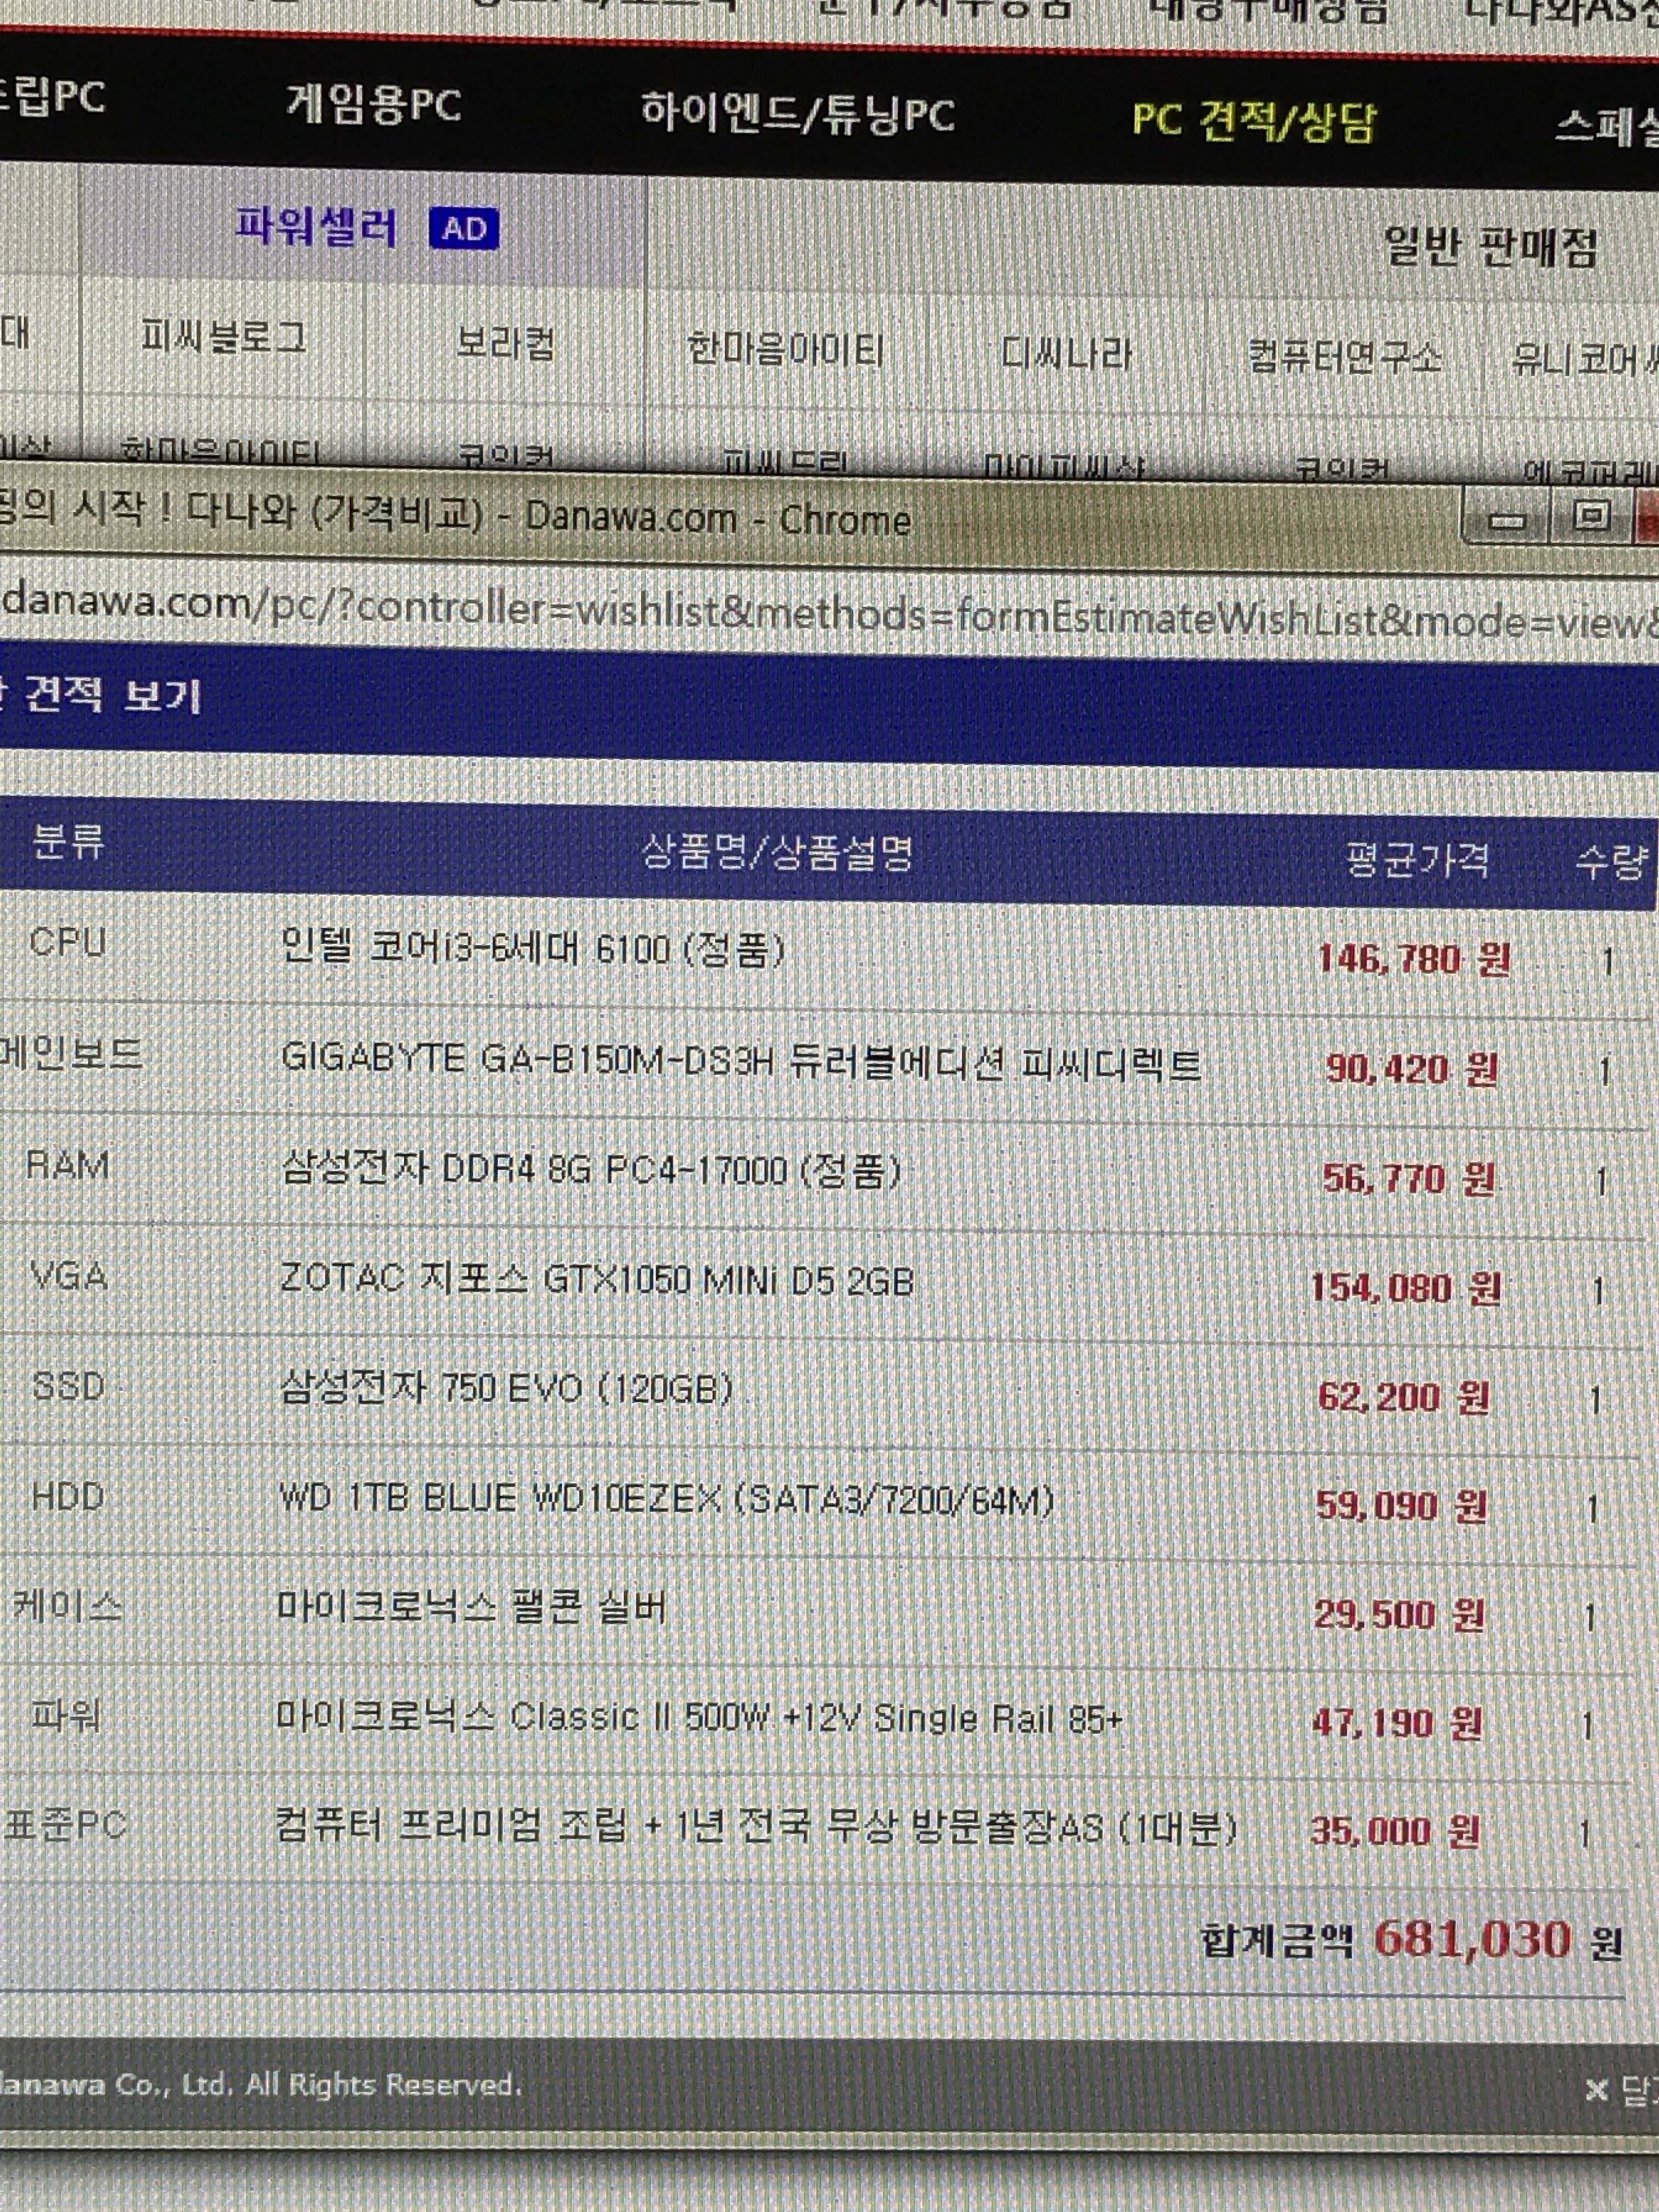Maximize the Danawa popup window

tap(1590, 517)
